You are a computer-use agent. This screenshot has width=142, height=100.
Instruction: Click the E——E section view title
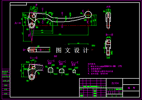(75, 62)
